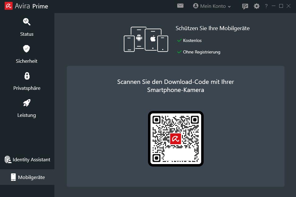Screen dimensions: 296x197
Task: Open the Identity Assistant menu label
Action: (x=31, y=159)
